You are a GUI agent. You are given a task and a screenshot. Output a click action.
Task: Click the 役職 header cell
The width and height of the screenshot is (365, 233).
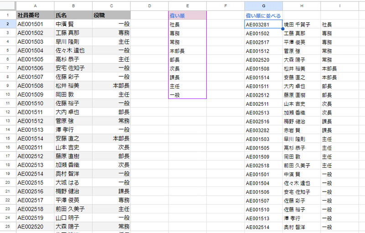111,15
